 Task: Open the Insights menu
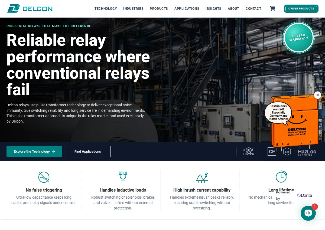[213, 9]
